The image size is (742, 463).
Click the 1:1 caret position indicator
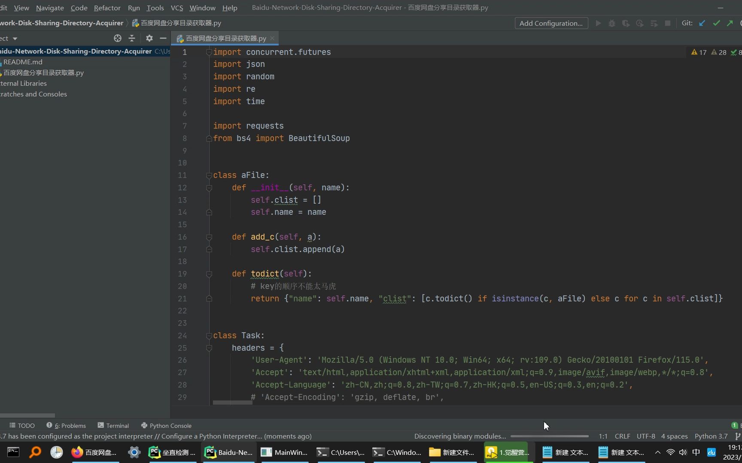[x=603, y=436]
